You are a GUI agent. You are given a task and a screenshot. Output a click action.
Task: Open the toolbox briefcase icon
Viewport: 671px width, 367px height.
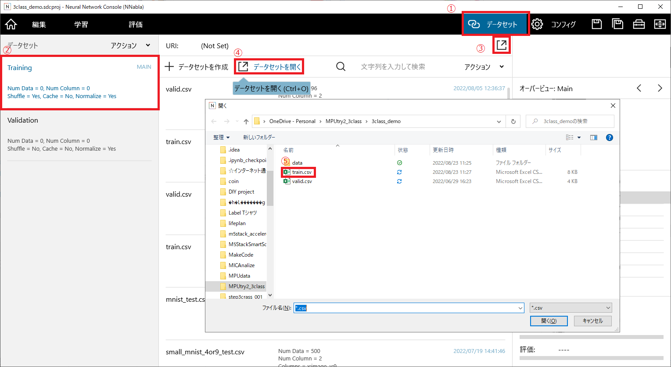click(x=639, y=24)
